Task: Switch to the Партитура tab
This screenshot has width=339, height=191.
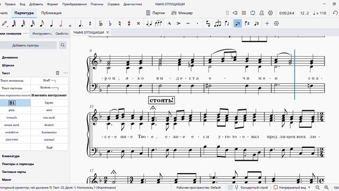Action: (x=24, y=13)
